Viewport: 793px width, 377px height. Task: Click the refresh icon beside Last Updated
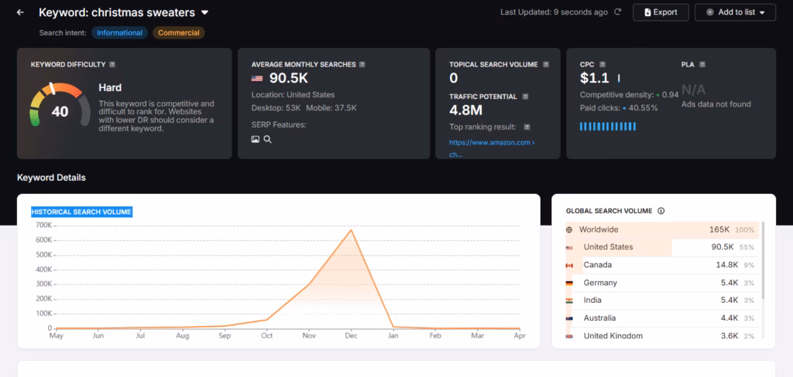click(617, 12)
